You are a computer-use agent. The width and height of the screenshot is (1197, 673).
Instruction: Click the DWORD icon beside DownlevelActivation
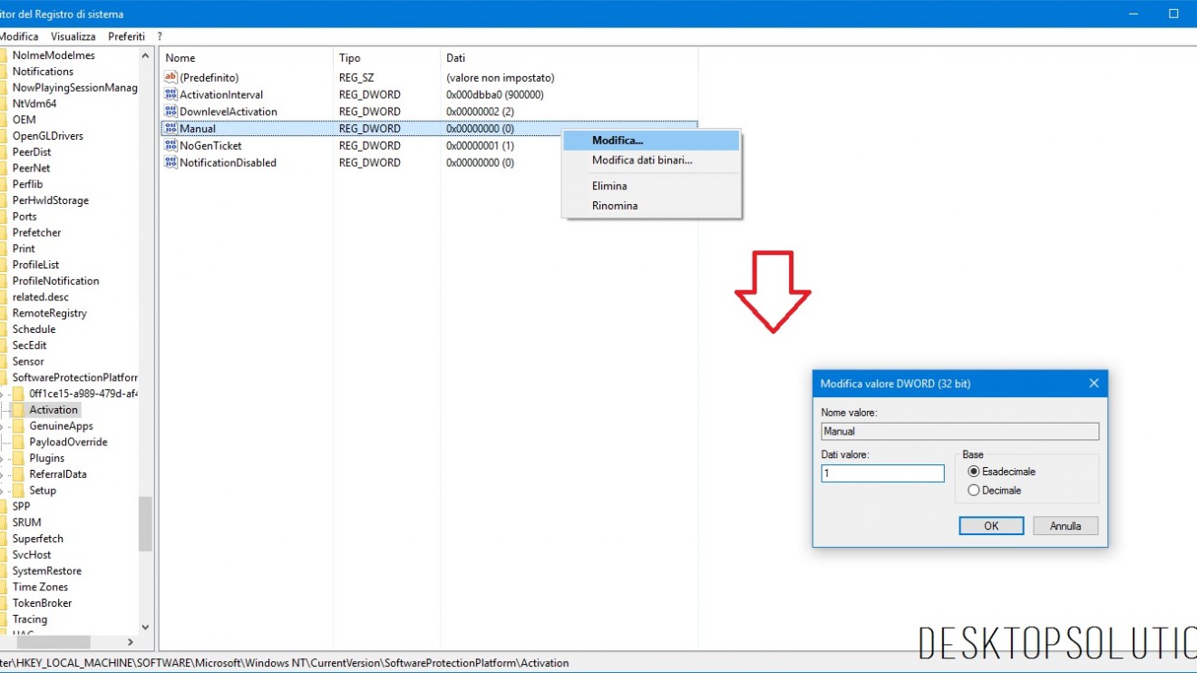[x=170, y=112]
